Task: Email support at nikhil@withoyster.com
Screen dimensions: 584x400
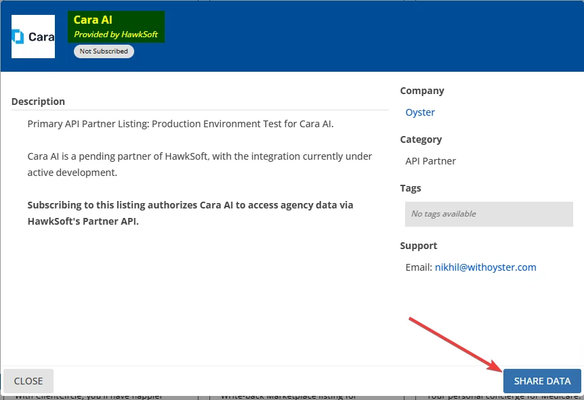Action: 485,267
